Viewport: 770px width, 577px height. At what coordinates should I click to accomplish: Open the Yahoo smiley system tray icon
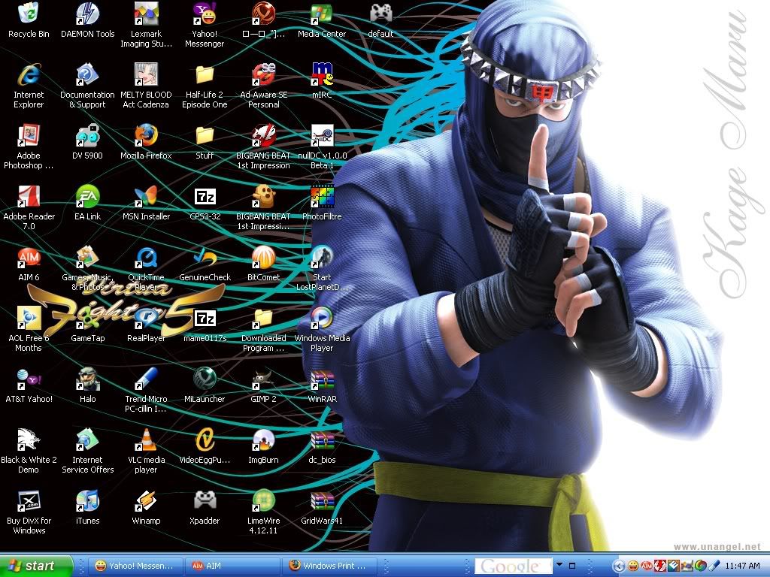coord(633,566)
